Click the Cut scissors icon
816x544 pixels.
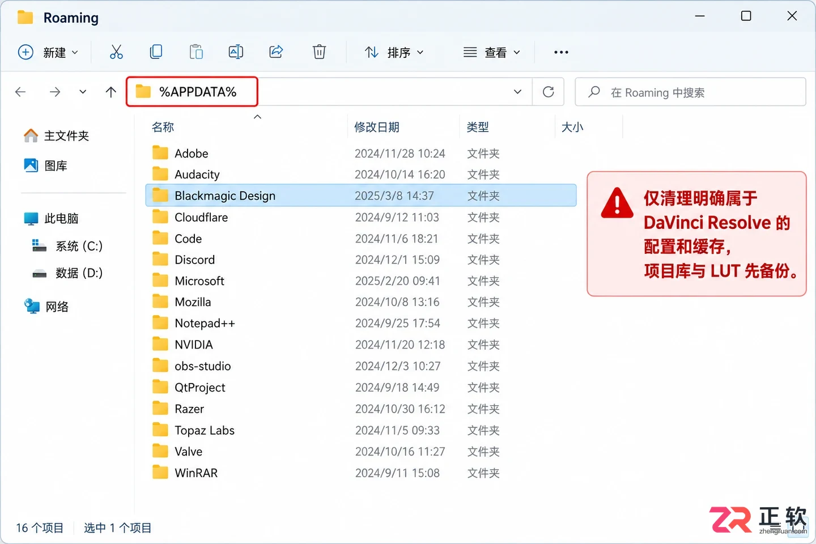(116, 52)
